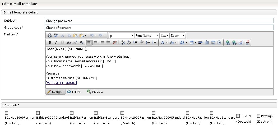Open the Font Name dropdown
This screenshot has height=125, width=278.
(x=147, y=35)
